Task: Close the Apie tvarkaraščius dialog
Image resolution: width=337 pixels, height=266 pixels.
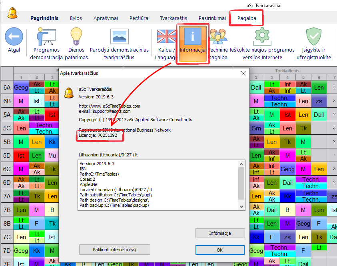Action: (x=243, y=73)
